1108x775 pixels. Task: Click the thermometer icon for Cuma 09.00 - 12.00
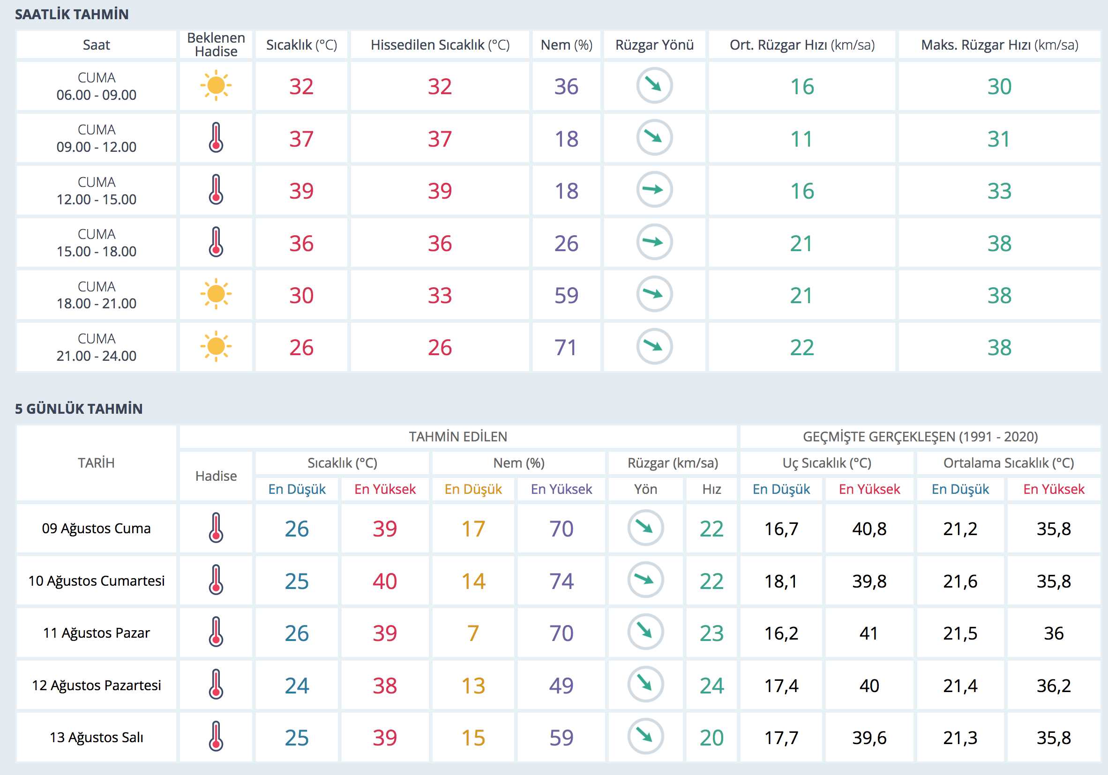216,138
